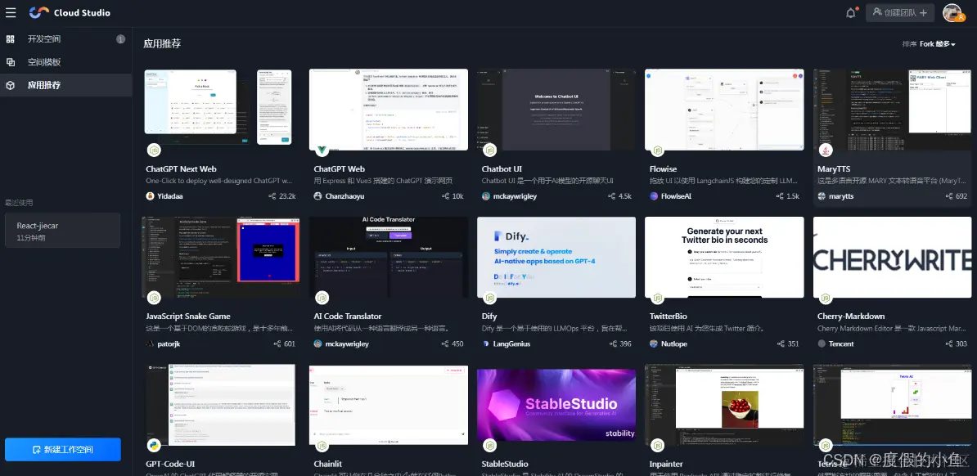Click fork icon beside 1.5k
The width and height of the screenshot is (977, 476).
tap(780, 195)
